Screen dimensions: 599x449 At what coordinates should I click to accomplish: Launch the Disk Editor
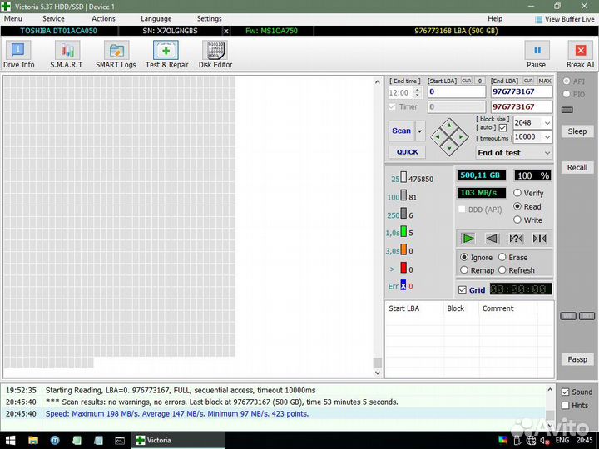click(x=215, y=55)
